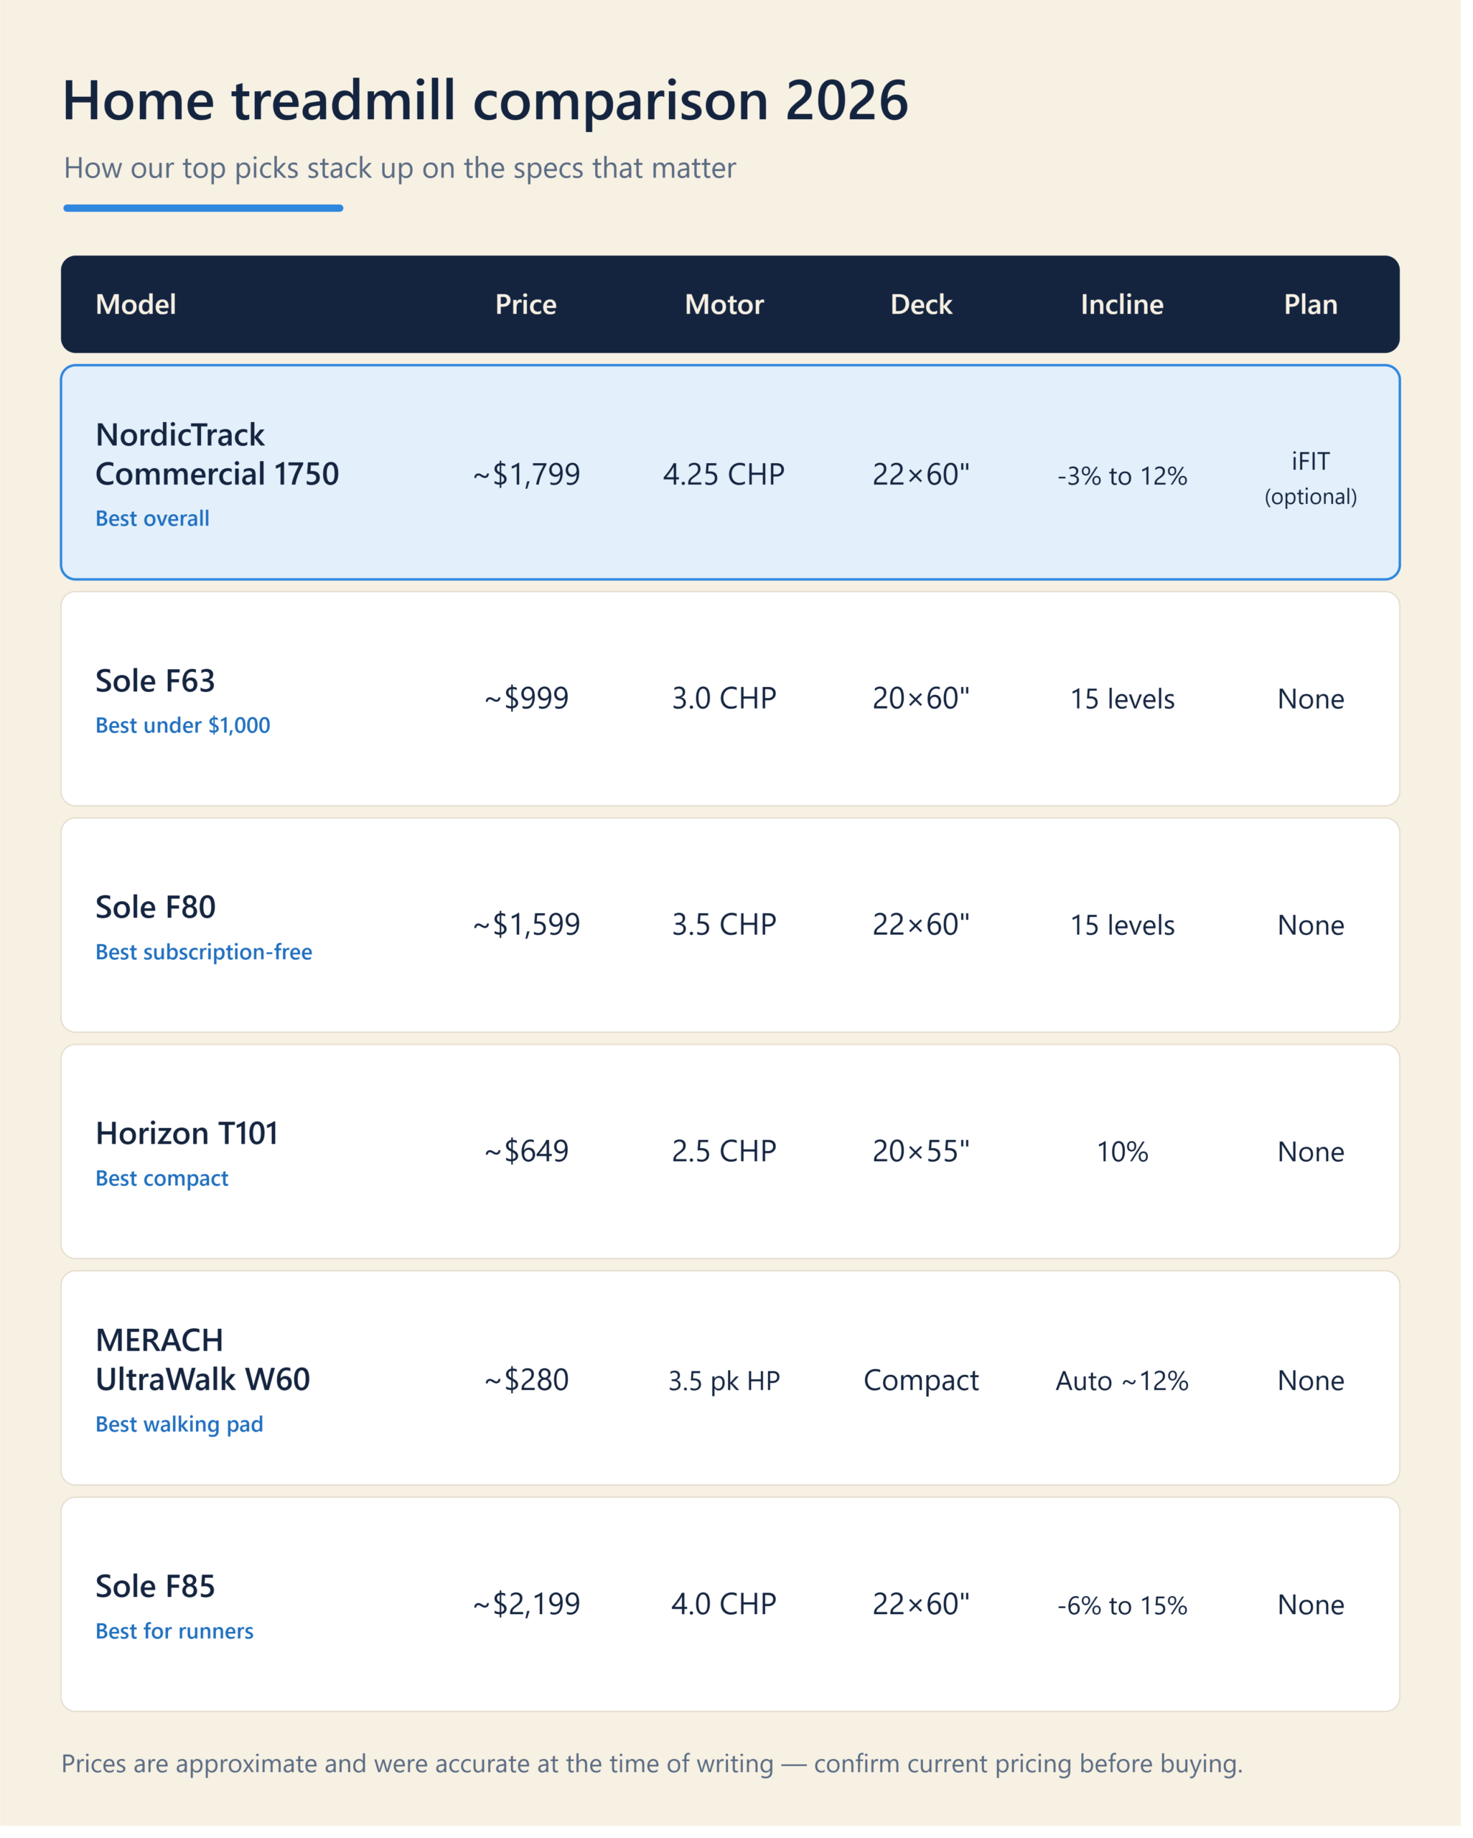Click the 2.5 CHP motor value

point(729,1160)
